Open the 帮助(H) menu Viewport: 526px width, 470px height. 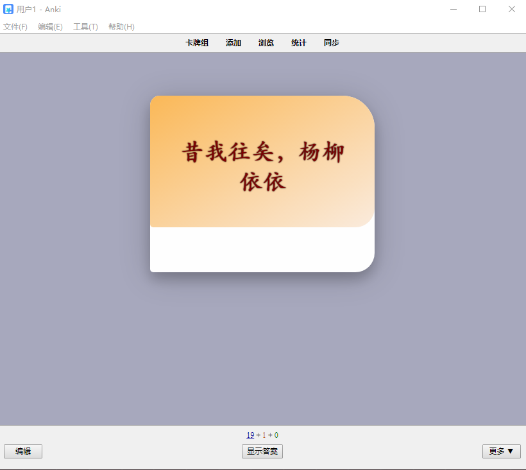click(x=121, y=27)
